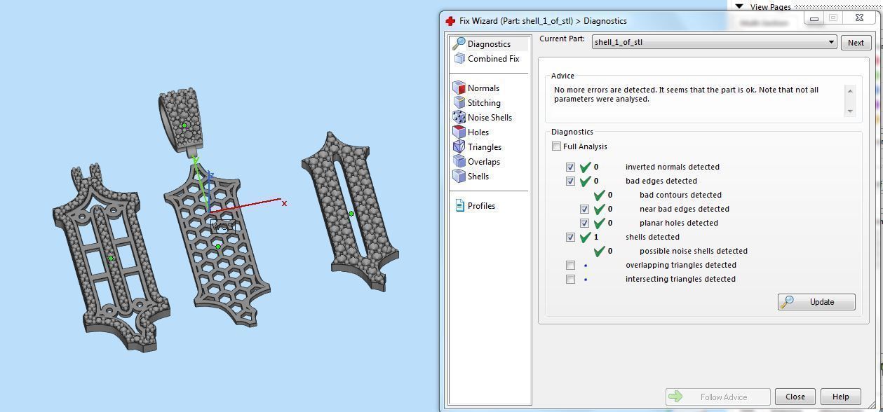883x412 pixels.
Task: Click the Update button
Action: (816, 302)
